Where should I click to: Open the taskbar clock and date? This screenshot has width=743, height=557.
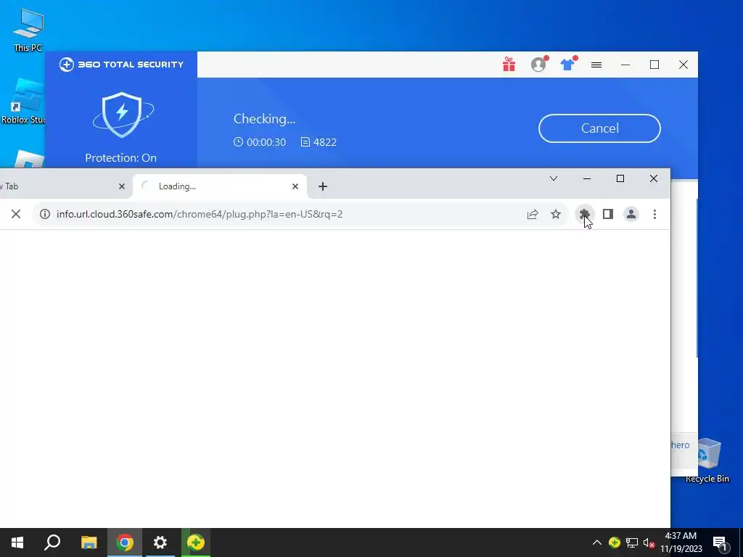coord(681,542)
